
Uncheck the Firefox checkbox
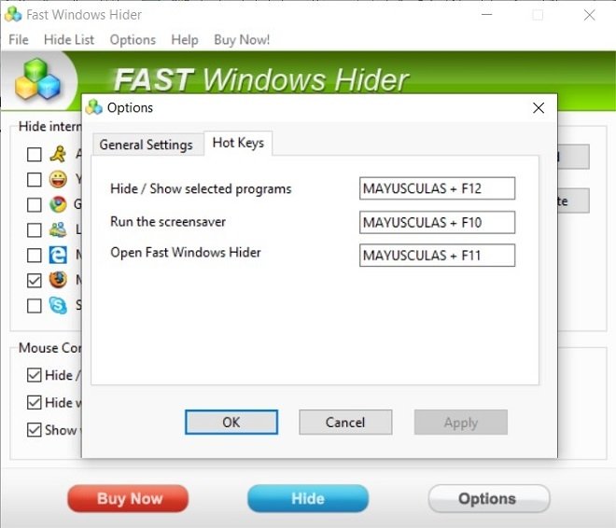pos(35,280)
